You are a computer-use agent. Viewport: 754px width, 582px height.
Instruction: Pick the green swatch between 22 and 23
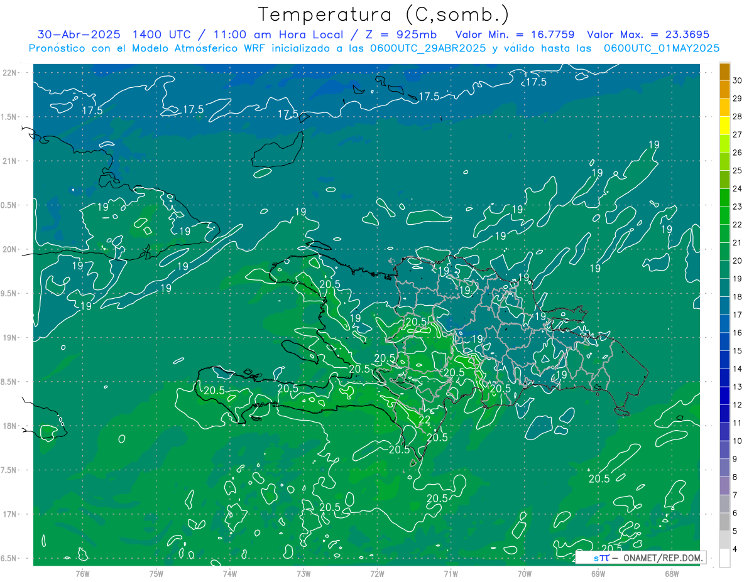click(x=724, y=215)
